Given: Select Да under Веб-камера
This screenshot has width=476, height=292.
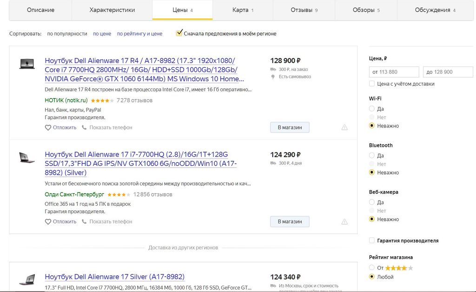Looking at the screenshot, I should (372, 202).
